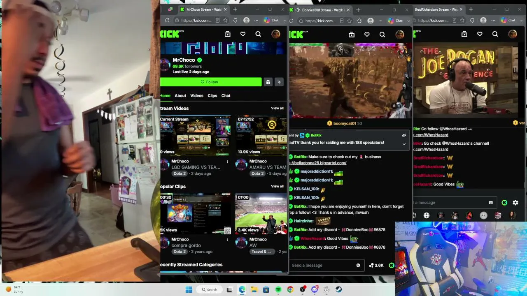
Task: Click the gift subs icon beside Follow
Action: click(x=268, y=82)
